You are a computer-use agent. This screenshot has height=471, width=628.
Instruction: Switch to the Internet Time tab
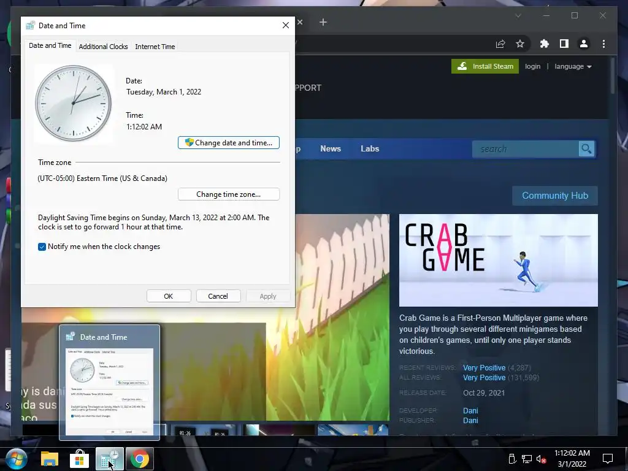point(155,47)
